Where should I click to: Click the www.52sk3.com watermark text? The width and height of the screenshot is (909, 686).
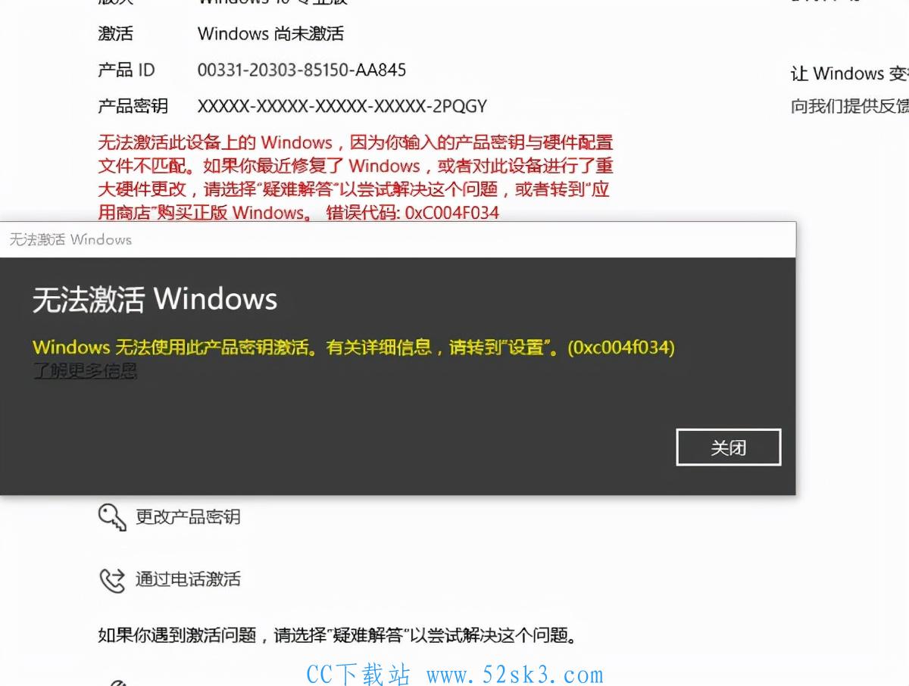click(515, 673)
